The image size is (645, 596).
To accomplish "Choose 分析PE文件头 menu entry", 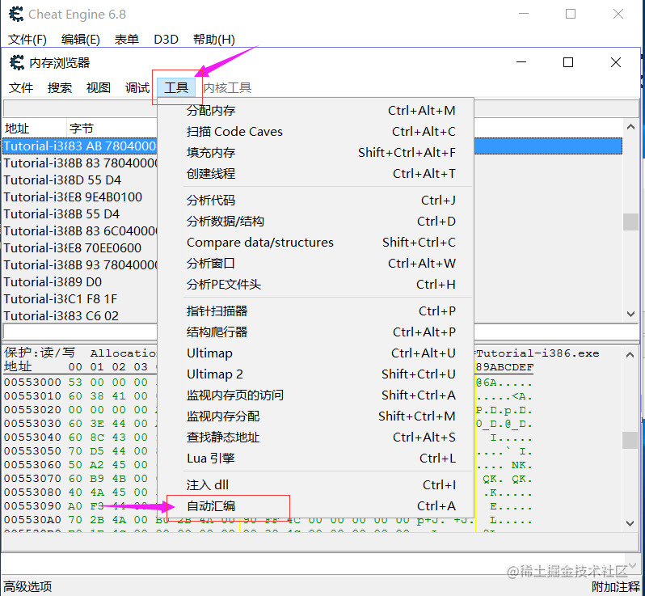I will click(x=315, y=284).
